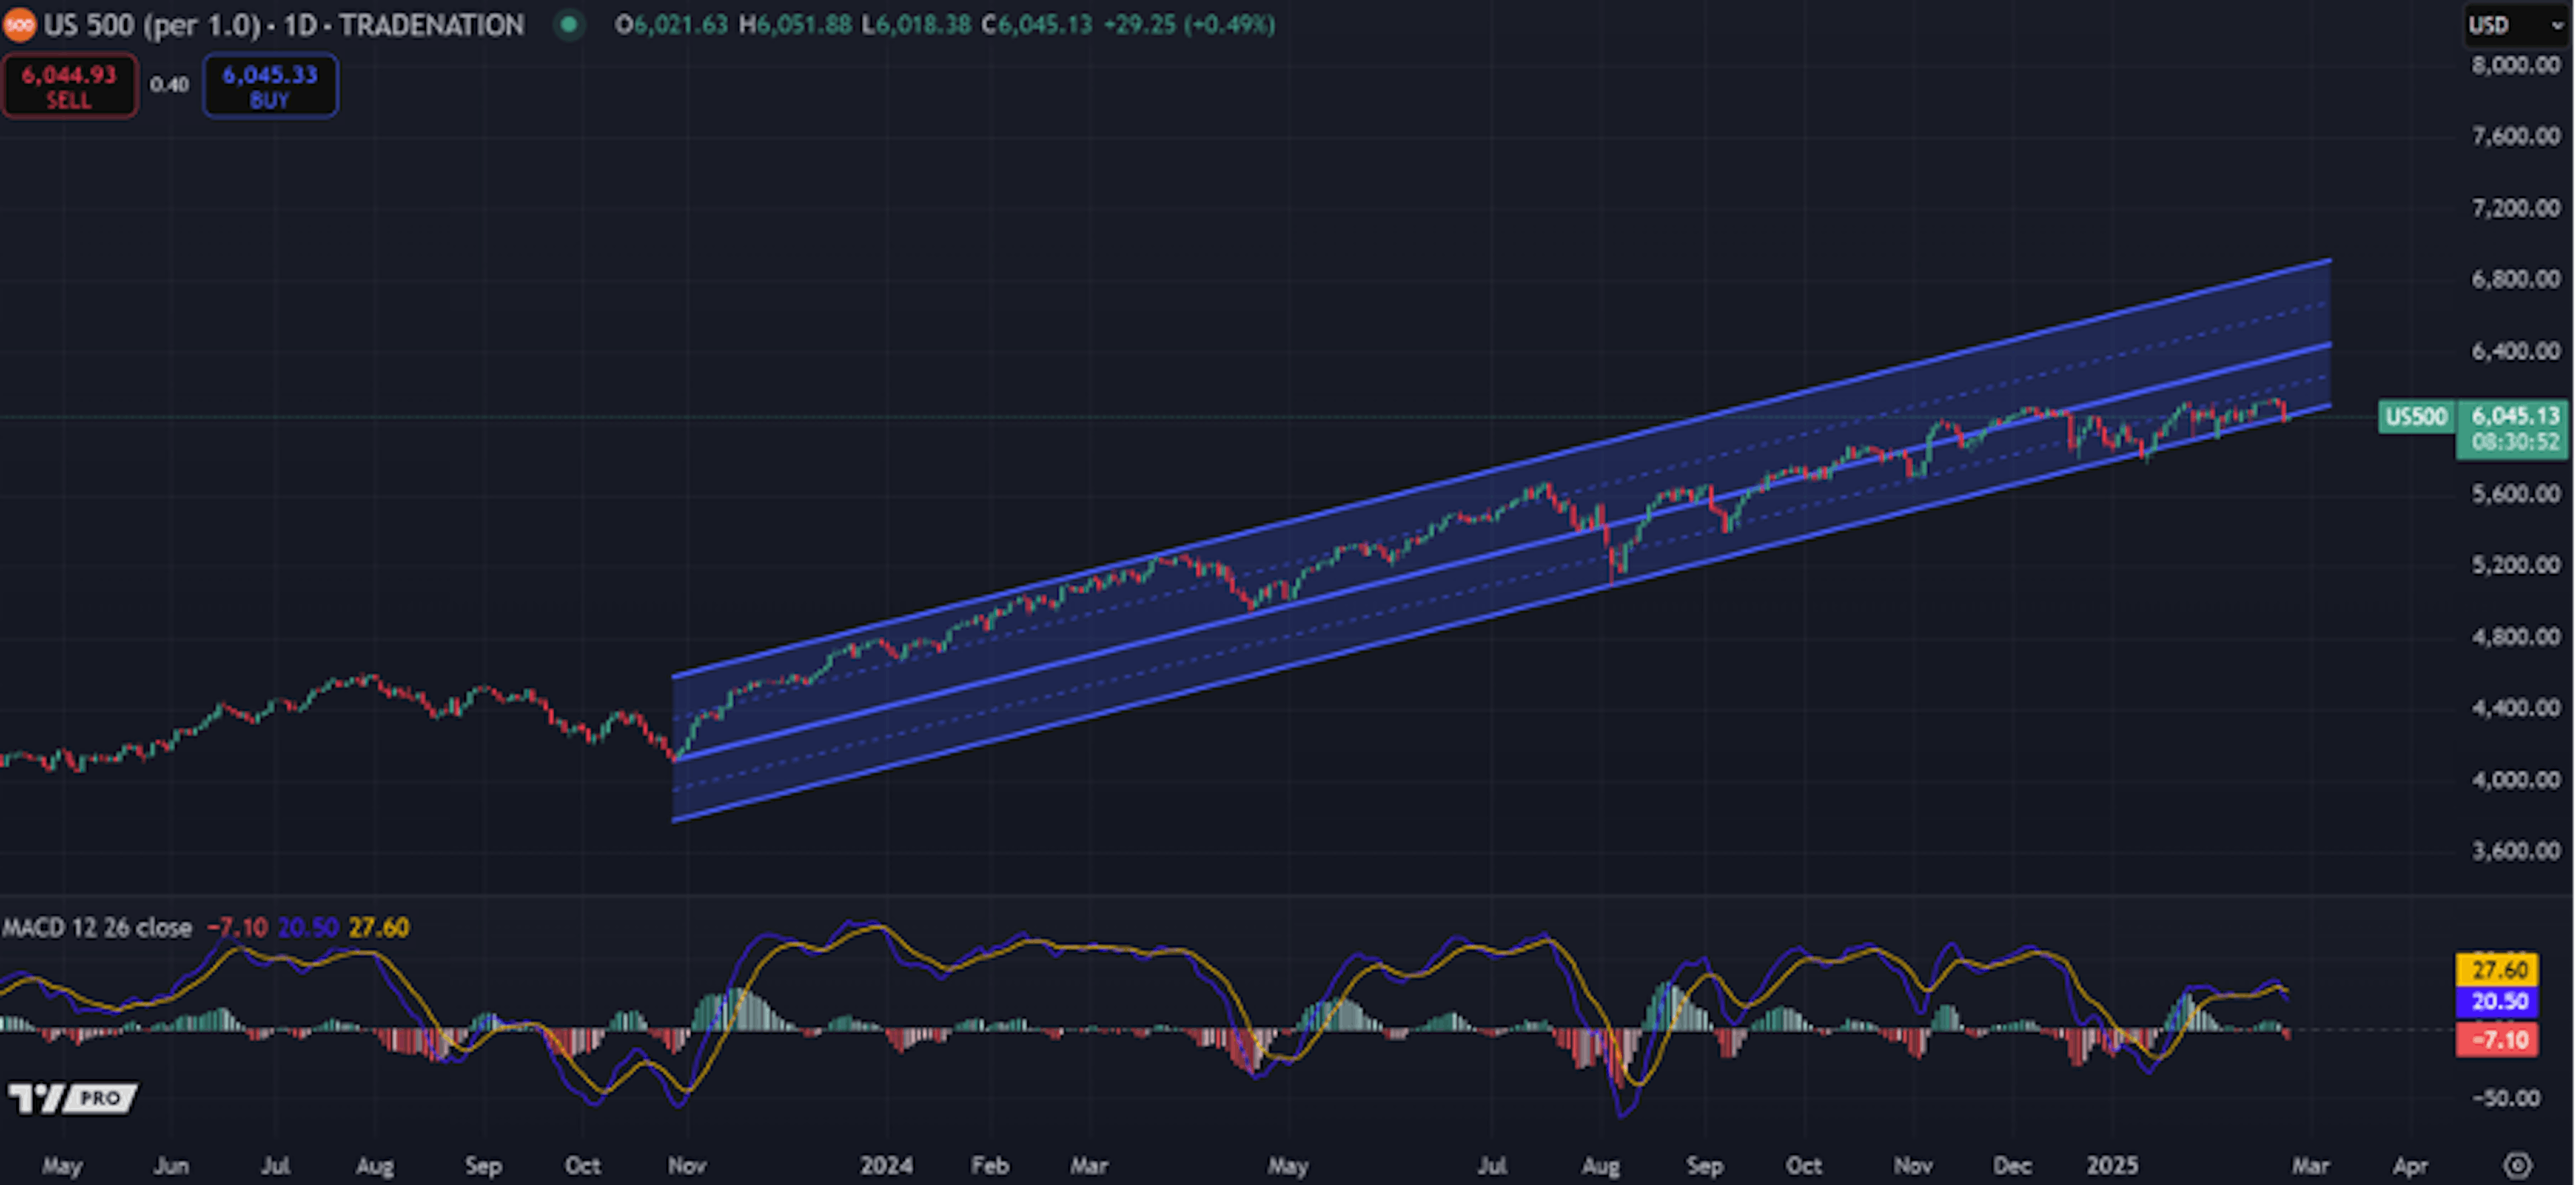Click the +29.25 (+0.49%) change value
This screenshot has width=2576, height=1185.
click(x=1189, y=25)
